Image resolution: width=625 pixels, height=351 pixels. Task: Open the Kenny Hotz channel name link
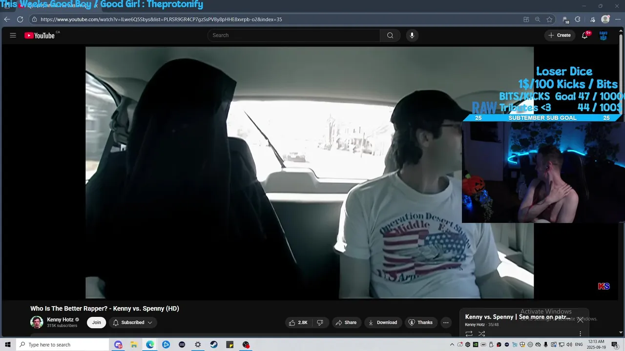[60, 320]
